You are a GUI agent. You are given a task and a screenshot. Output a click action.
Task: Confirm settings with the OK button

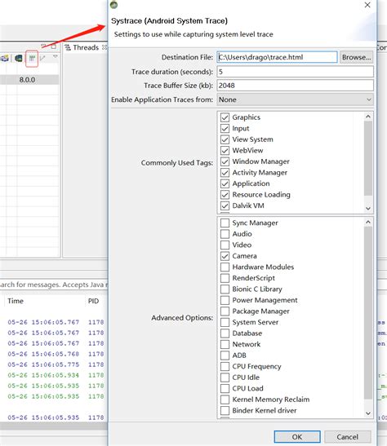[x=297, y=436]
